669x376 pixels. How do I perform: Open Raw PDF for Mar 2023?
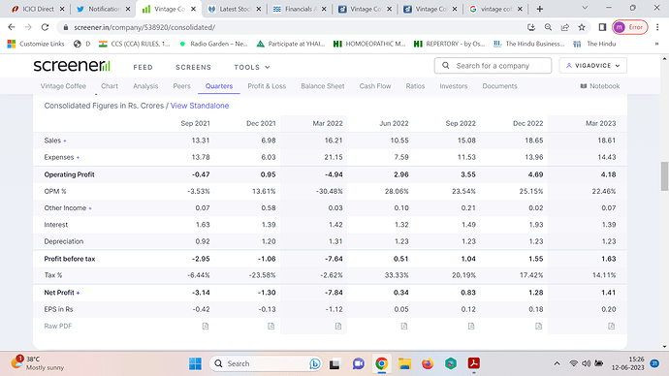tap(612, 327)
